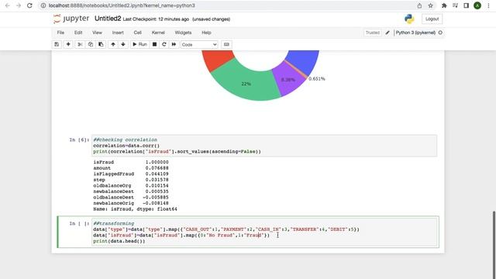Click the newbalanceOrig -0.008148 output row
Image resolution: width=496 pixels, height=279 pixels.
tap(131, 203)
